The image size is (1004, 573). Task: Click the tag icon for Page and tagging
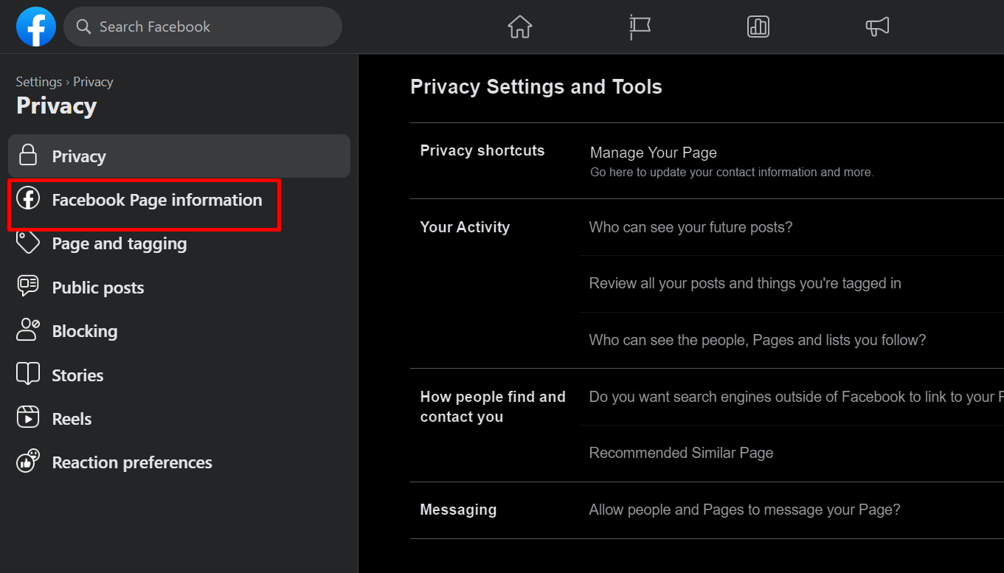tap(28, 243)
